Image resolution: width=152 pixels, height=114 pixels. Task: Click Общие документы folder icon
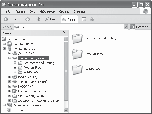[x=15, y=96]
